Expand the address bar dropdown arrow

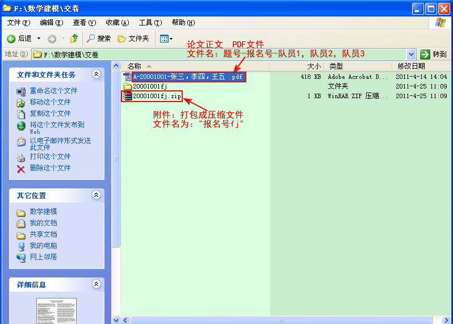(412, 54)
